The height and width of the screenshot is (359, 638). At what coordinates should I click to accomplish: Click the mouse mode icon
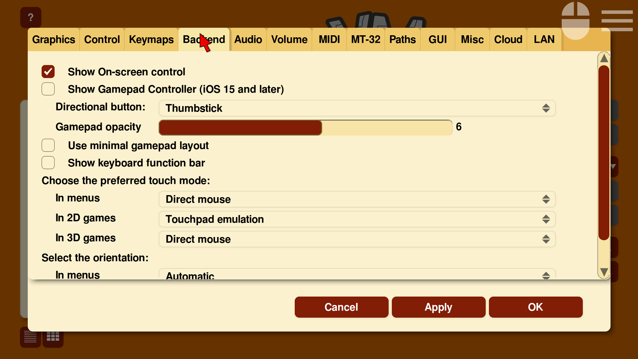click(x=575, y=21)
